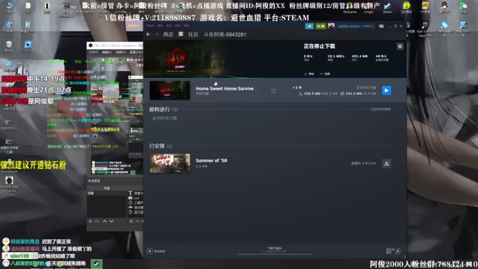
Task: Open Home Sweet Home Survive options menu
Action: pyautogui.click(x=274, y=91)
